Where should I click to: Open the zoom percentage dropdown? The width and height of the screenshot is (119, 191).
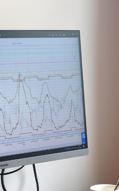[64, 35]
